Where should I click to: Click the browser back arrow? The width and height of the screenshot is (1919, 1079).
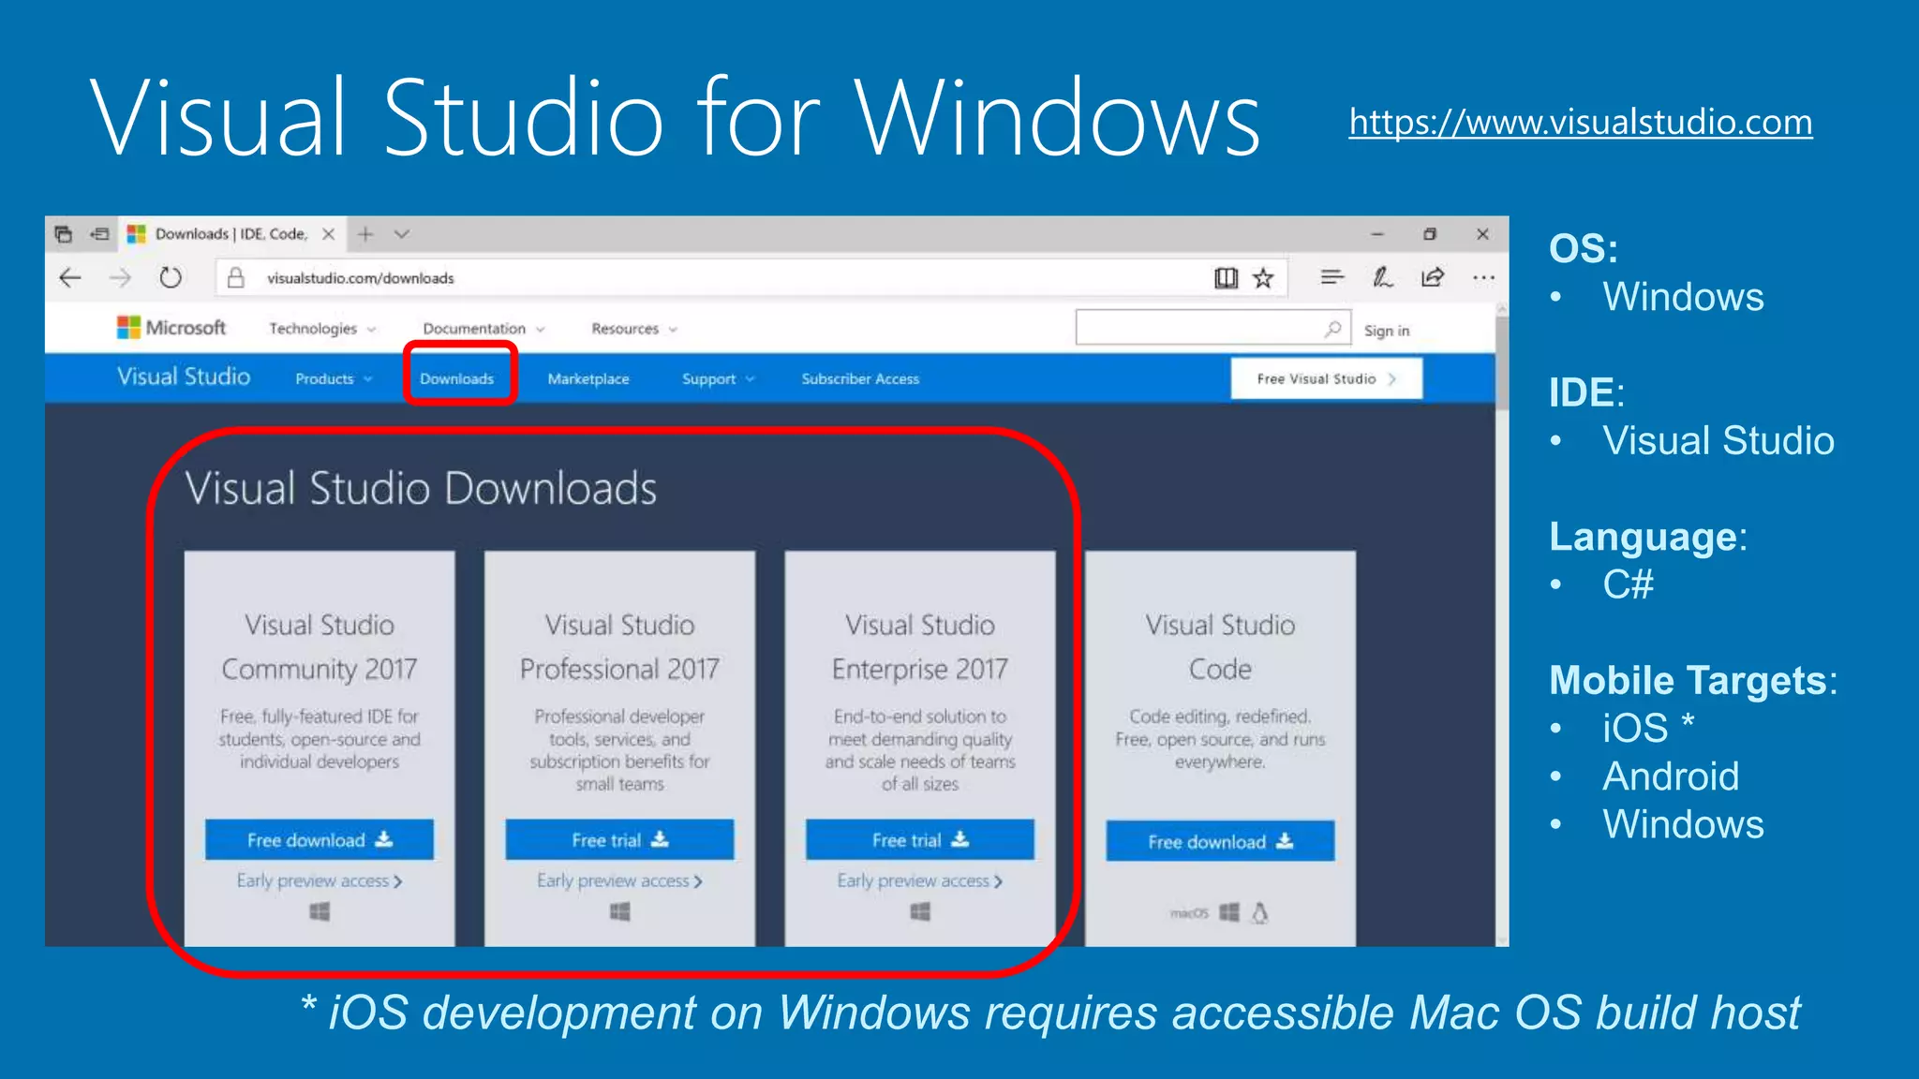click(x=70, y=277)
